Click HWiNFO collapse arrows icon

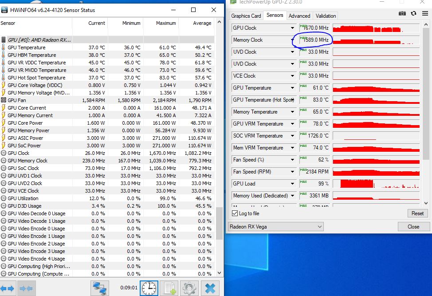(x=26, y=288)
